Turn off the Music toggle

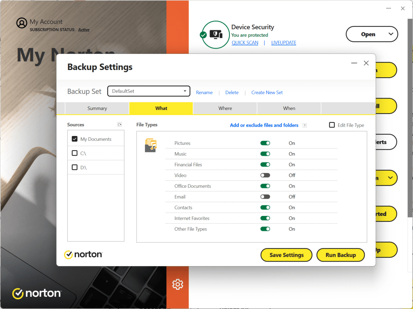pyautogui.click(x=265, y=154)
